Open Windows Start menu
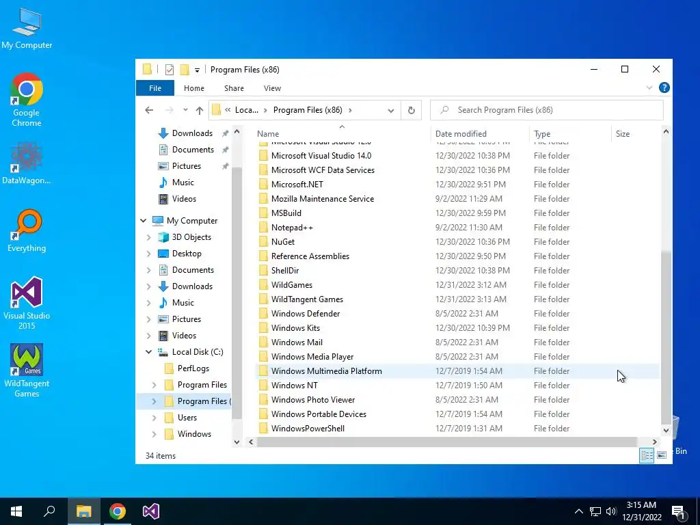Image resolution: width=700 pixels, height=525 pixels. pos(16,511)
